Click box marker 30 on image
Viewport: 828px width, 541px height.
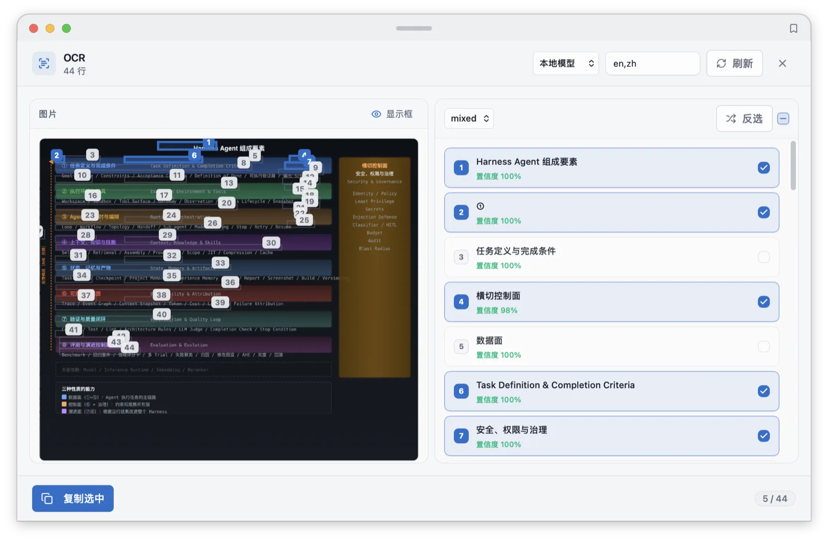pos(271,243)
